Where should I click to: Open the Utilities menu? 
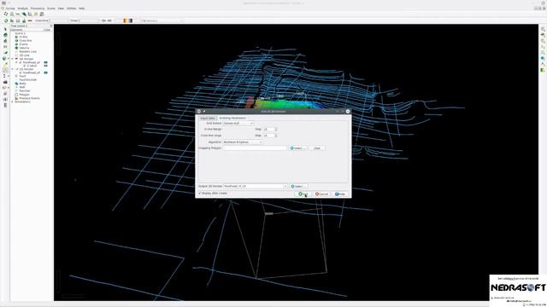pyautogui.click(x=72, y=9)
